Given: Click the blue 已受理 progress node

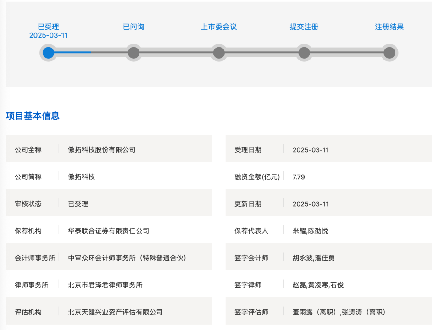Looking at the screenshot, I should pos(48,53).
